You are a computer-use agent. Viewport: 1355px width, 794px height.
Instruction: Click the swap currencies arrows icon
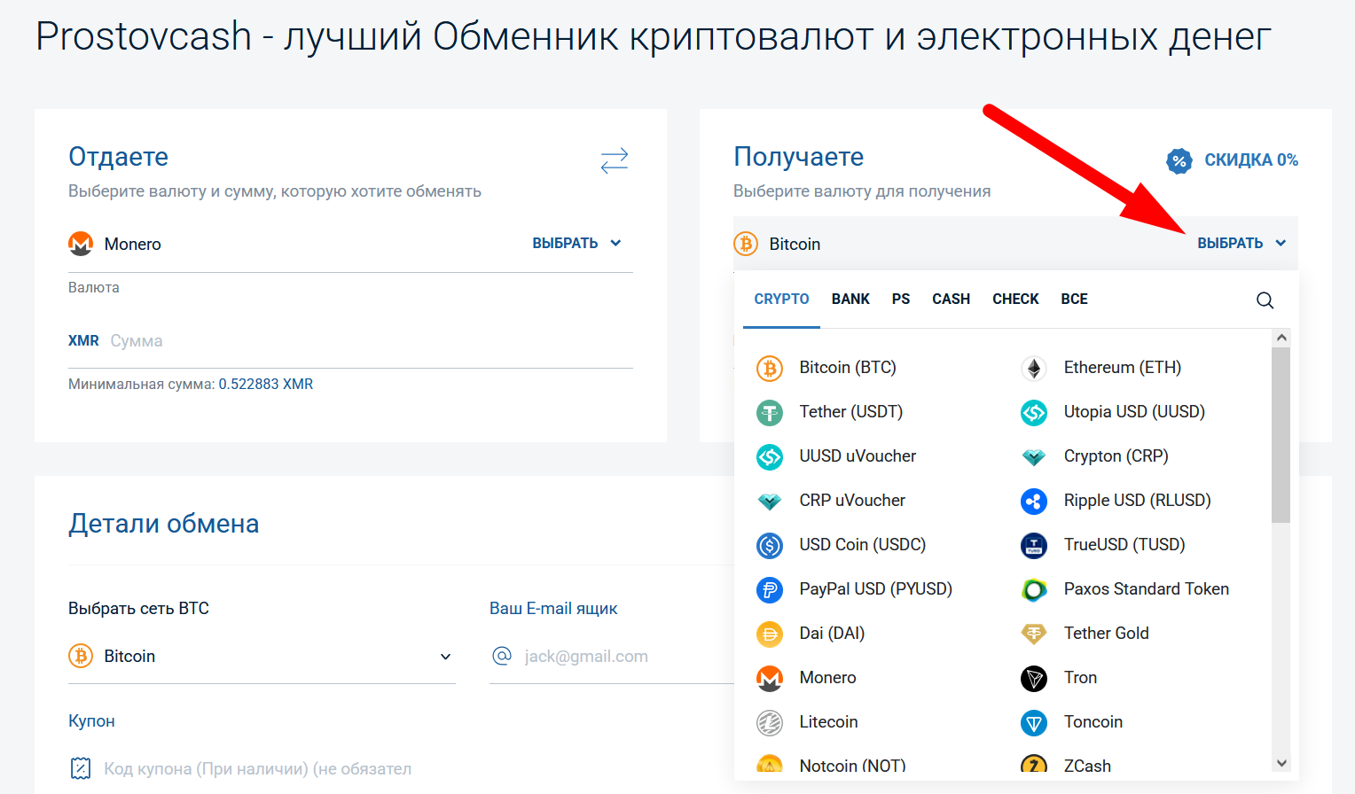tap(615, 160)
